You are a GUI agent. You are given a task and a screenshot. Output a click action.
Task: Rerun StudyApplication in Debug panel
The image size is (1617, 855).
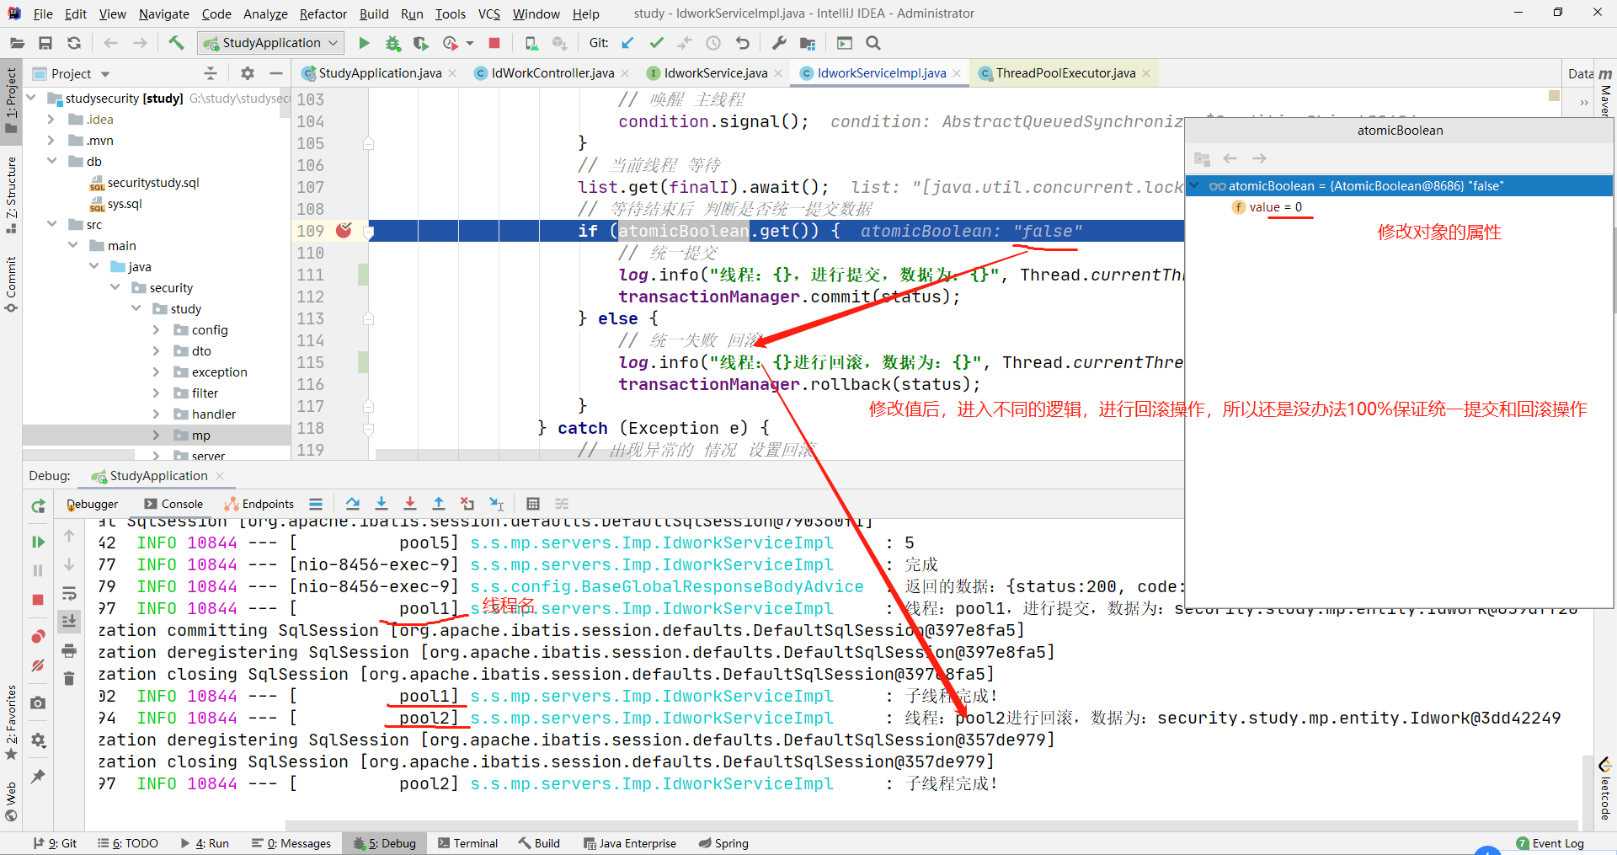click(x=38, y=506)
